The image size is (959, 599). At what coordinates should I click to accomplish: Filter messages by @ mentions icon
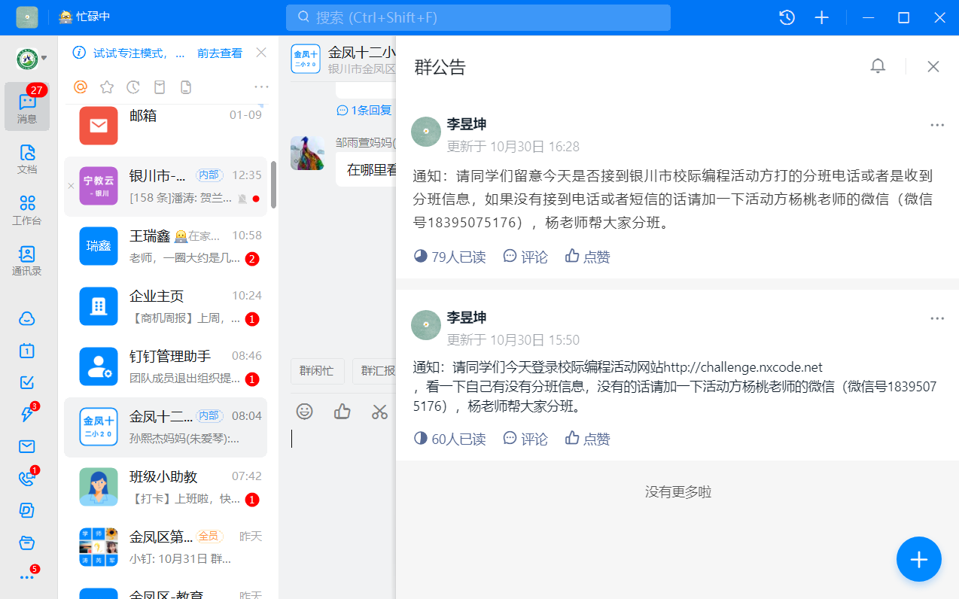[81, 87]
